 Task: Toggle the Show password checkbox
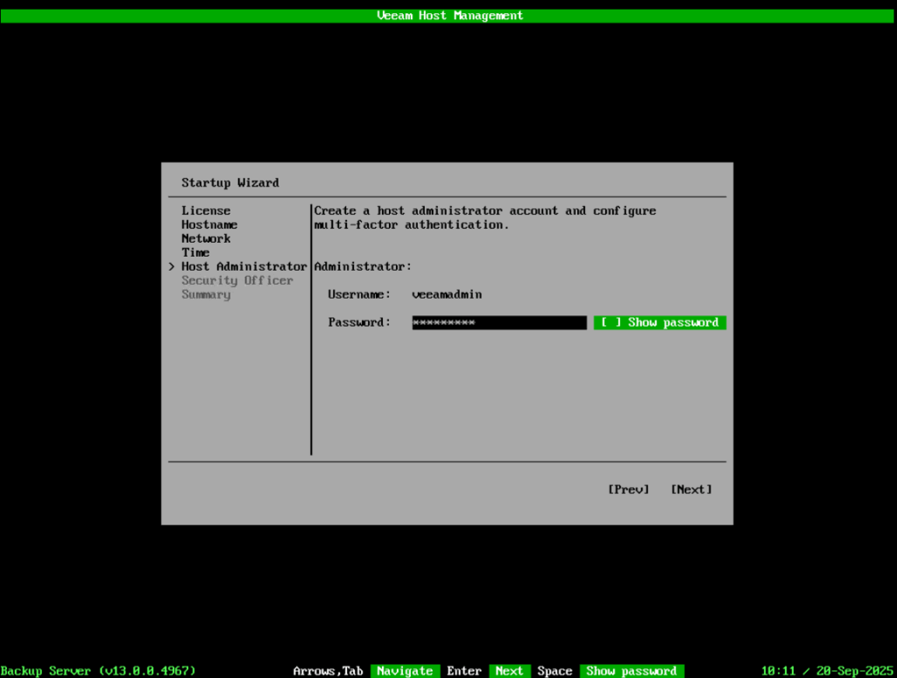pyautogui.click(x=660, y=322)
